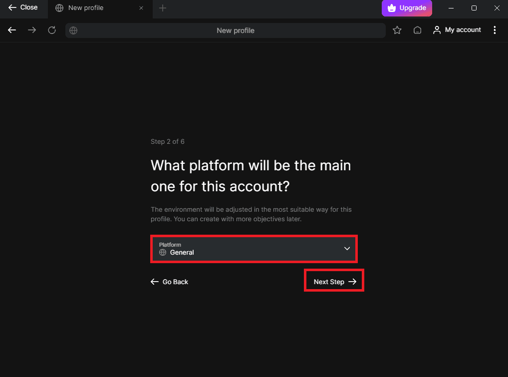
Task: Click the forward navigation arrow
Action: click(x=32, y=30)
